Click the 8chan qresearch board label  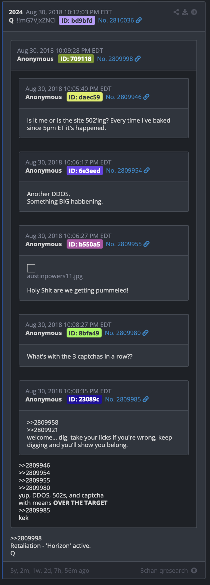tap(164, 570)
